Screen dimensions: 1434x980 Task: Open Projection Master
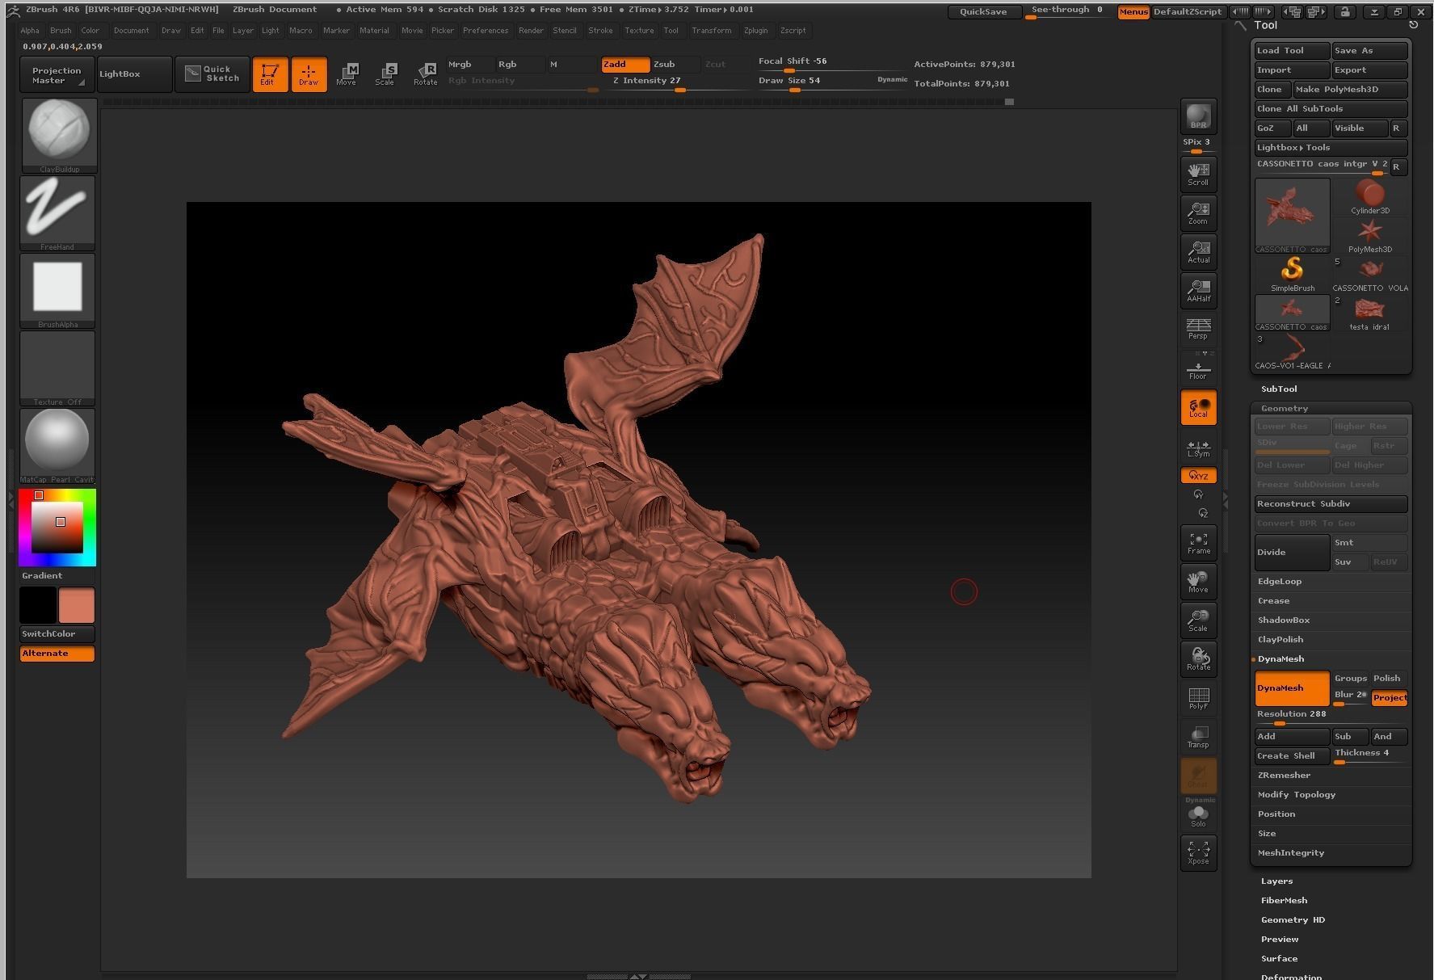tap(57, 74)
